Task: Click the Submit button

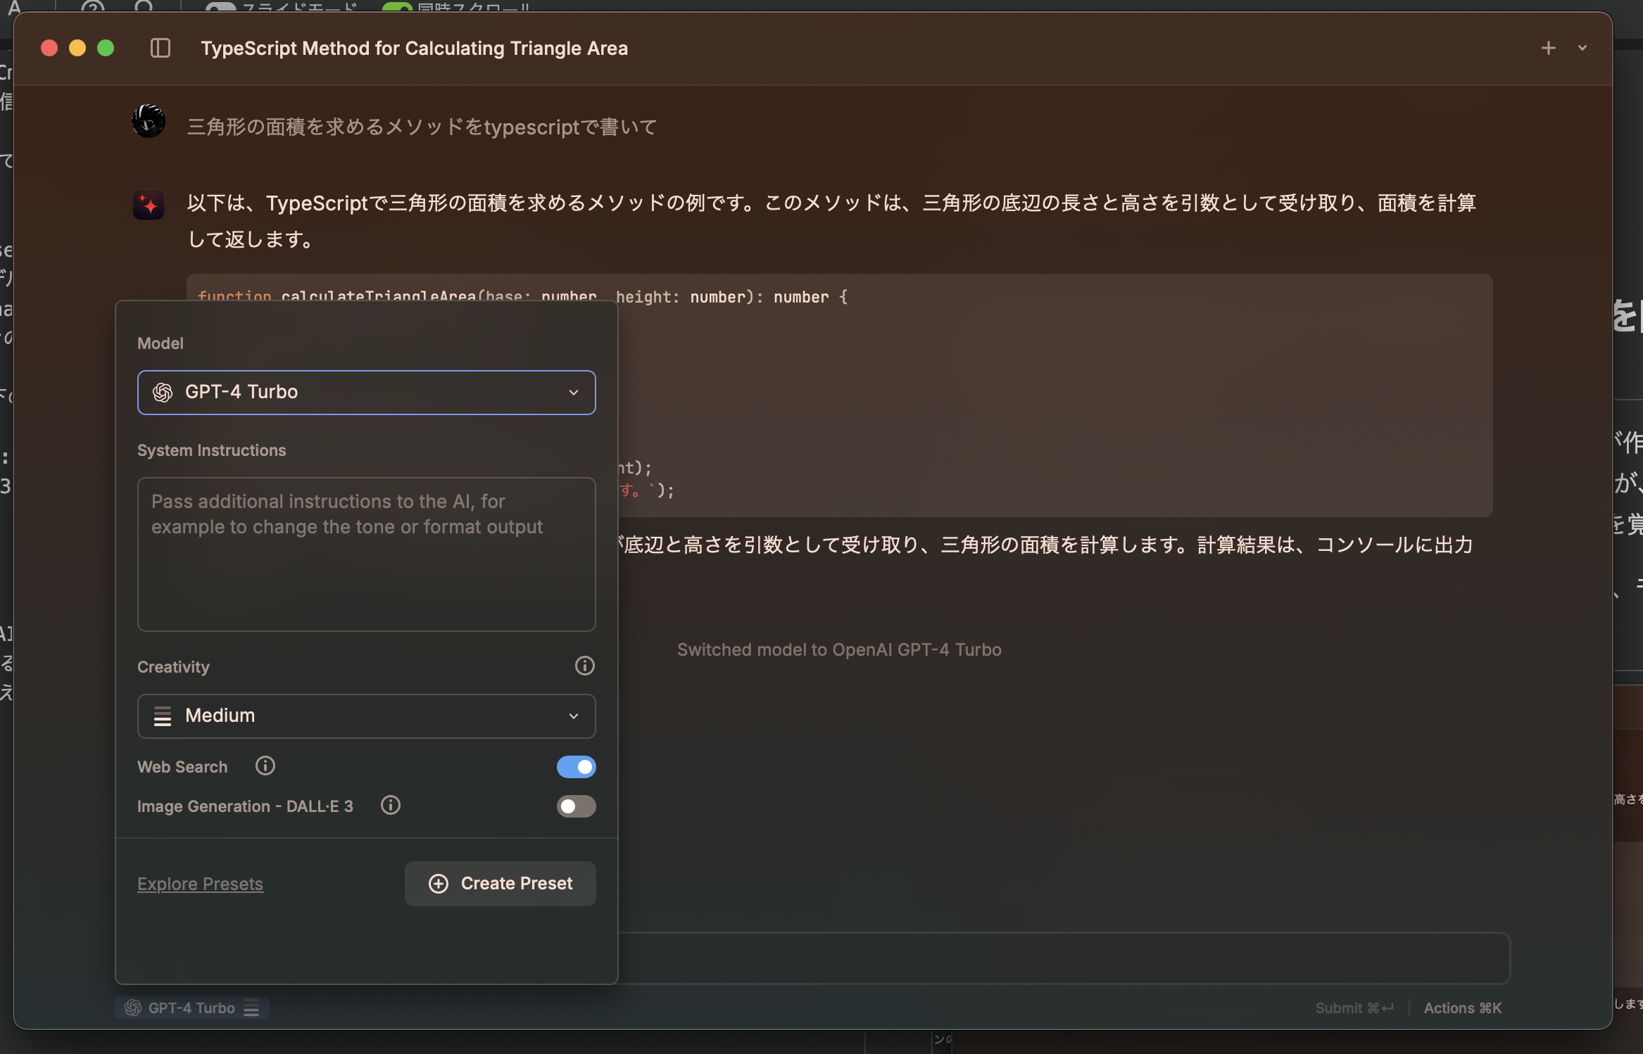Action: click(1354, 1008)
